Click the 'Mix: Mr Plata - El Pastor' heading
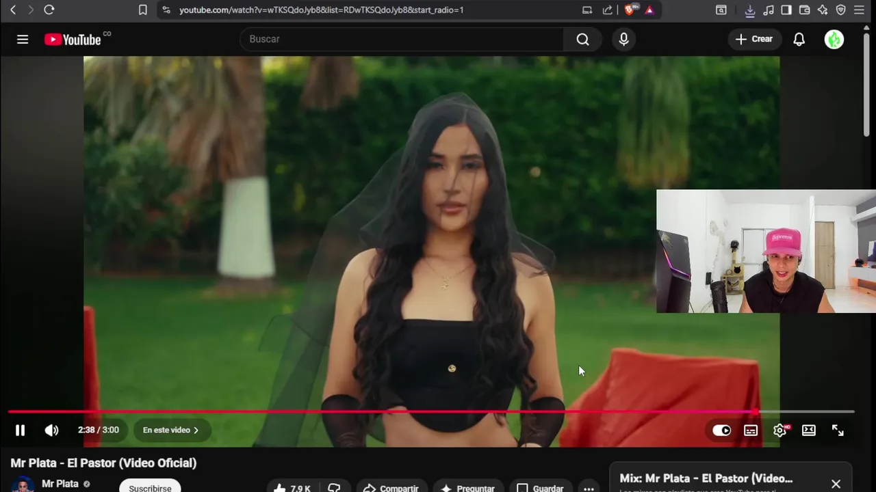Image resolution: width=876 pixels, height=492 pixels. [x=706, y=478]
